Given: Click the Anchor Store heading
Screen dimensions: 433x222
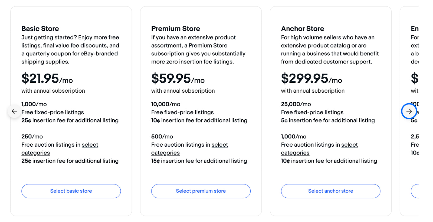Looking at the screenshot, I should click(x=302, y=28).
